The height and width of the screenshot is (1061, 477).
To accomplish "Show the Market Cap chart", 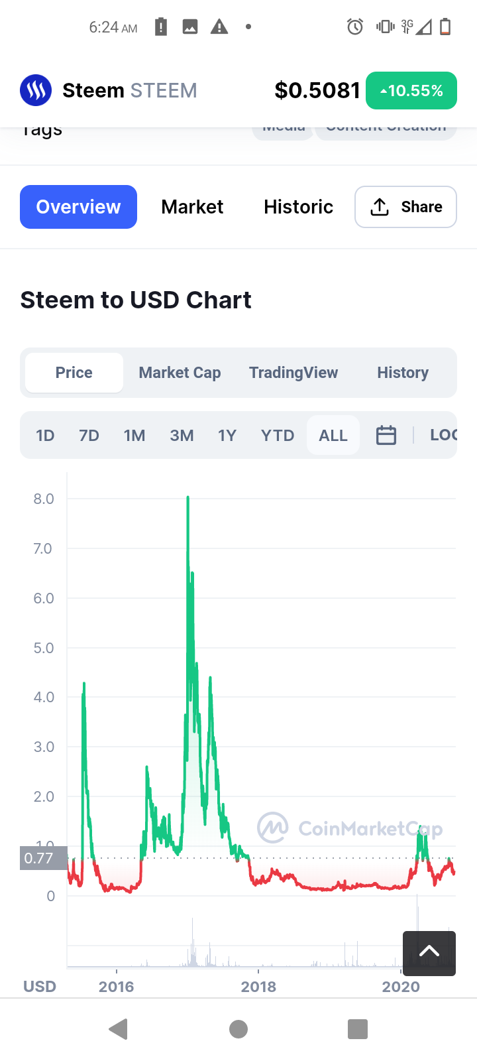I will (x=180, y=373).
